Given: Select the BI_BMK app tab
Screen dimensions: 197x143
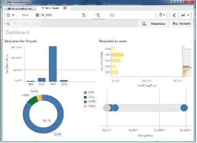Looking at the screenshot, I should [x=50, y=8].
